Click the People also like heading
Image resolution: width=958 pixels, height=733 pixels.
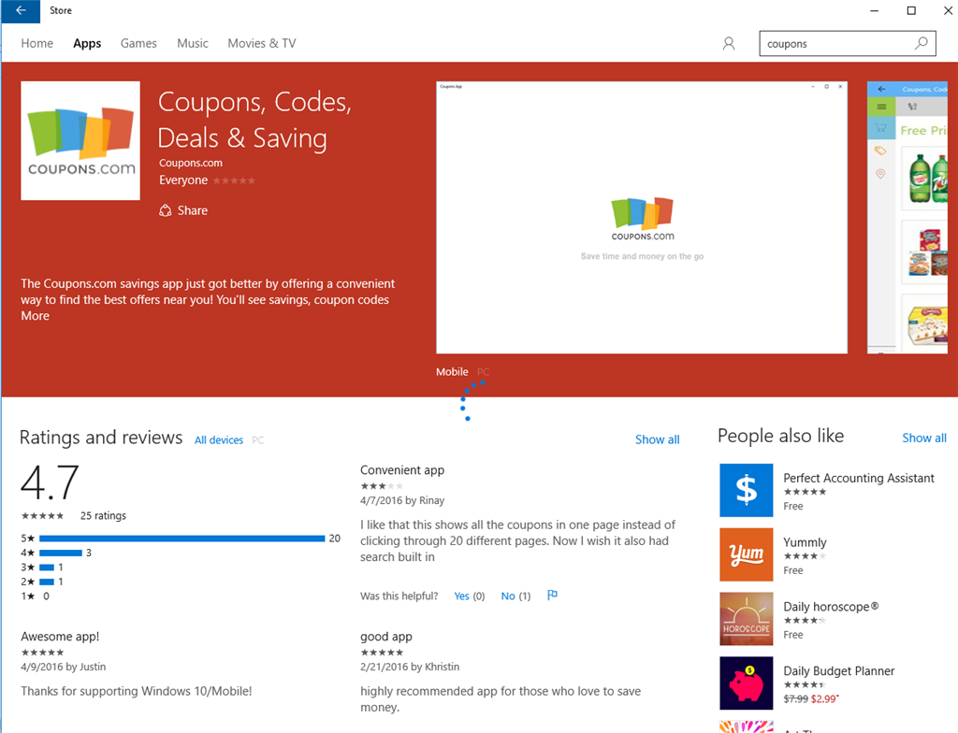click(781, 436)
